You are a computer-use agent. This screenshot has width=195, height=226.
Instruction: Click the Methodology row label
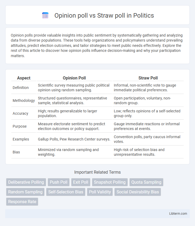click(24, 101)
